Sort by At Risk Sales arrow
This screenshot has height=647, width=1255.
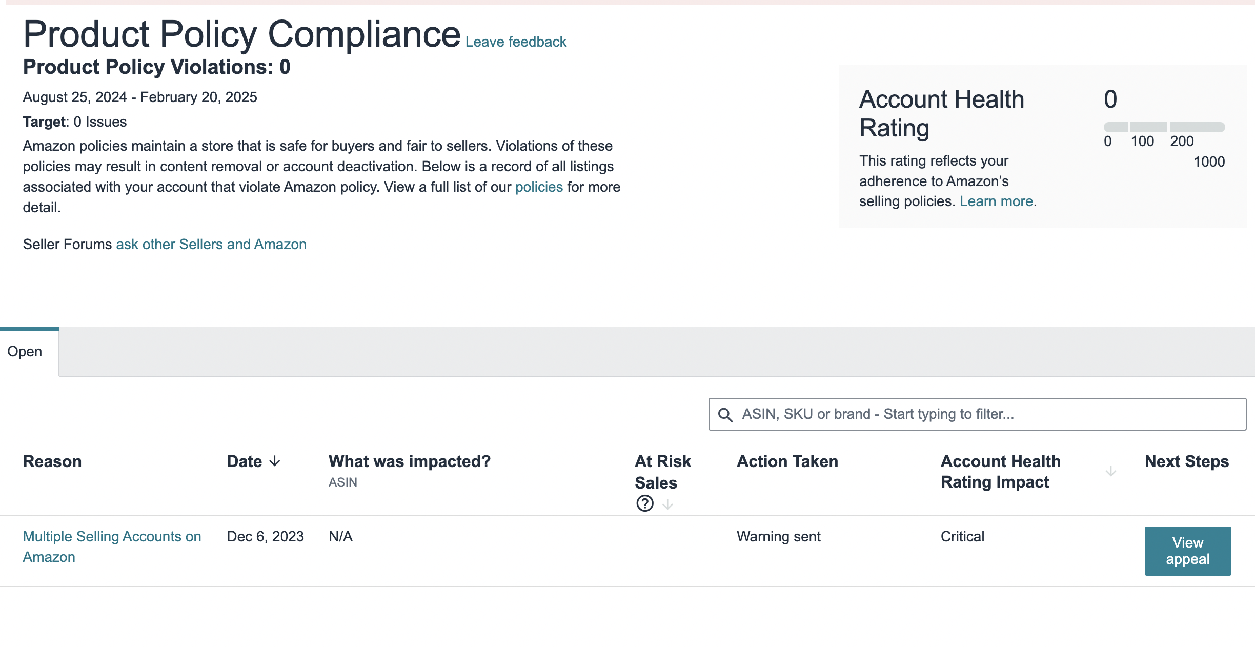(x=667, y=504)
